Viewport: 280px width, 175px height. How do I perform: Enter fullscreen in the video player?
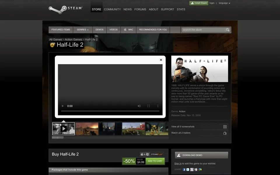[x=148, y=106]
